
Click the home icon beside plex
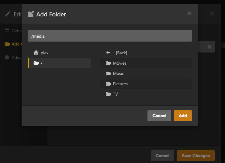pos(36,53)
